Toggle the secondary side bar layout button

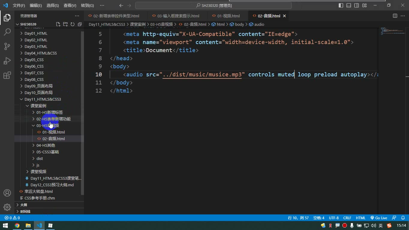point(357,5)
